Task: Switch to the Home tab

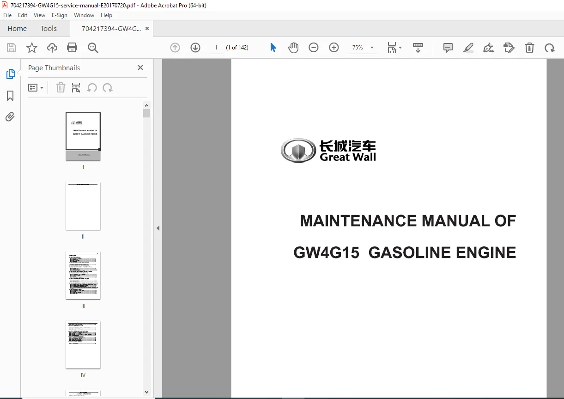Action: point(17,29)
